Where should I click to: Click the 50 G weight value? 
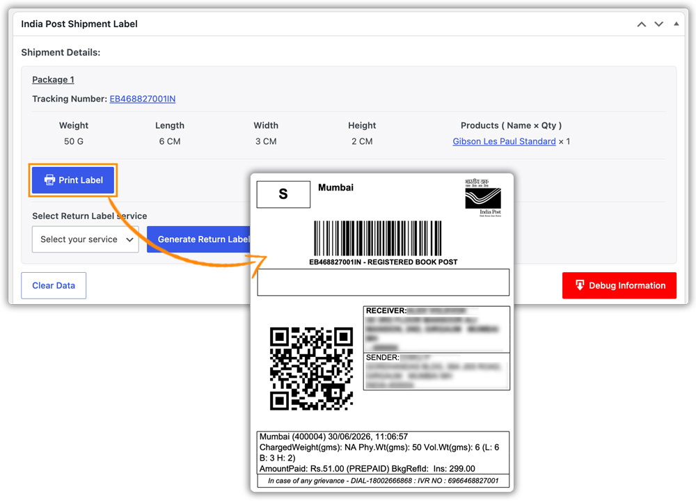pyautogui.click(x=74, y=141)
